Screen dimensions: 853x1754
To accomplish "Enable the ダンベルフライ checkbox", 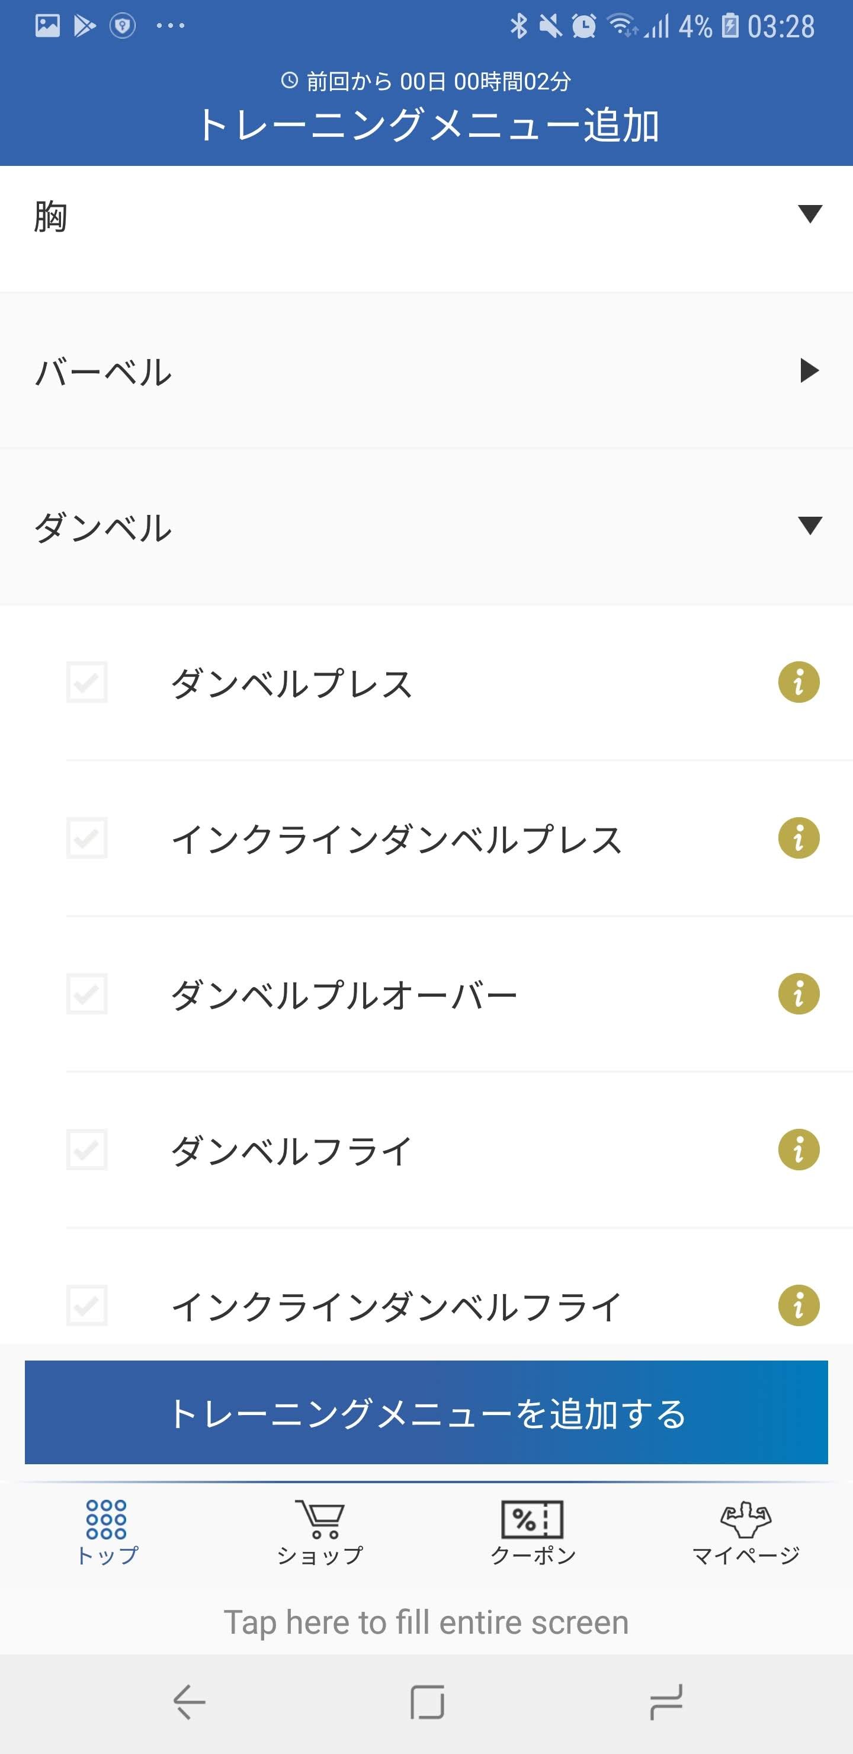I will coord(87,1150).
